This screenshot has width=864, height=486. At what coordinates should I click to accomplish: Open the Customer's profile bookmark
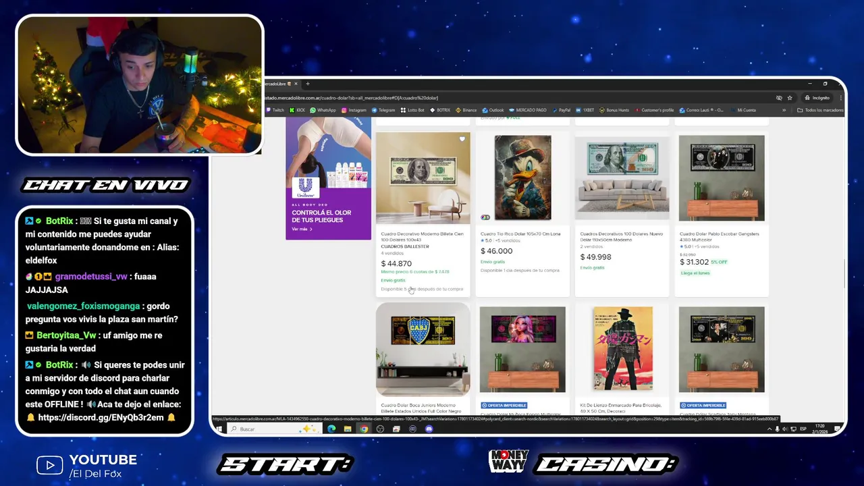(654, 110)
